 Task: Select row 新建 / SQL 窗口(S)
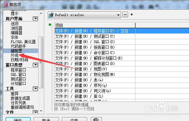click(x=95, y=42)
